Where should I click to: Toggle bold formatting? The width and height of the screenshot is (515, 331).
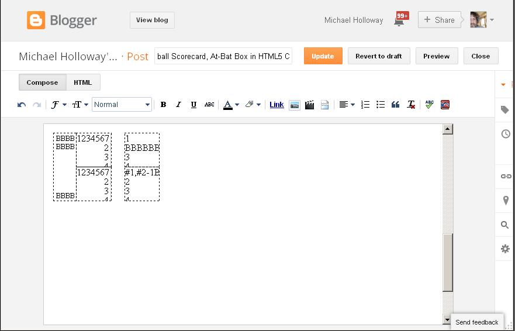pyautogui.click(x=163, y=105)
